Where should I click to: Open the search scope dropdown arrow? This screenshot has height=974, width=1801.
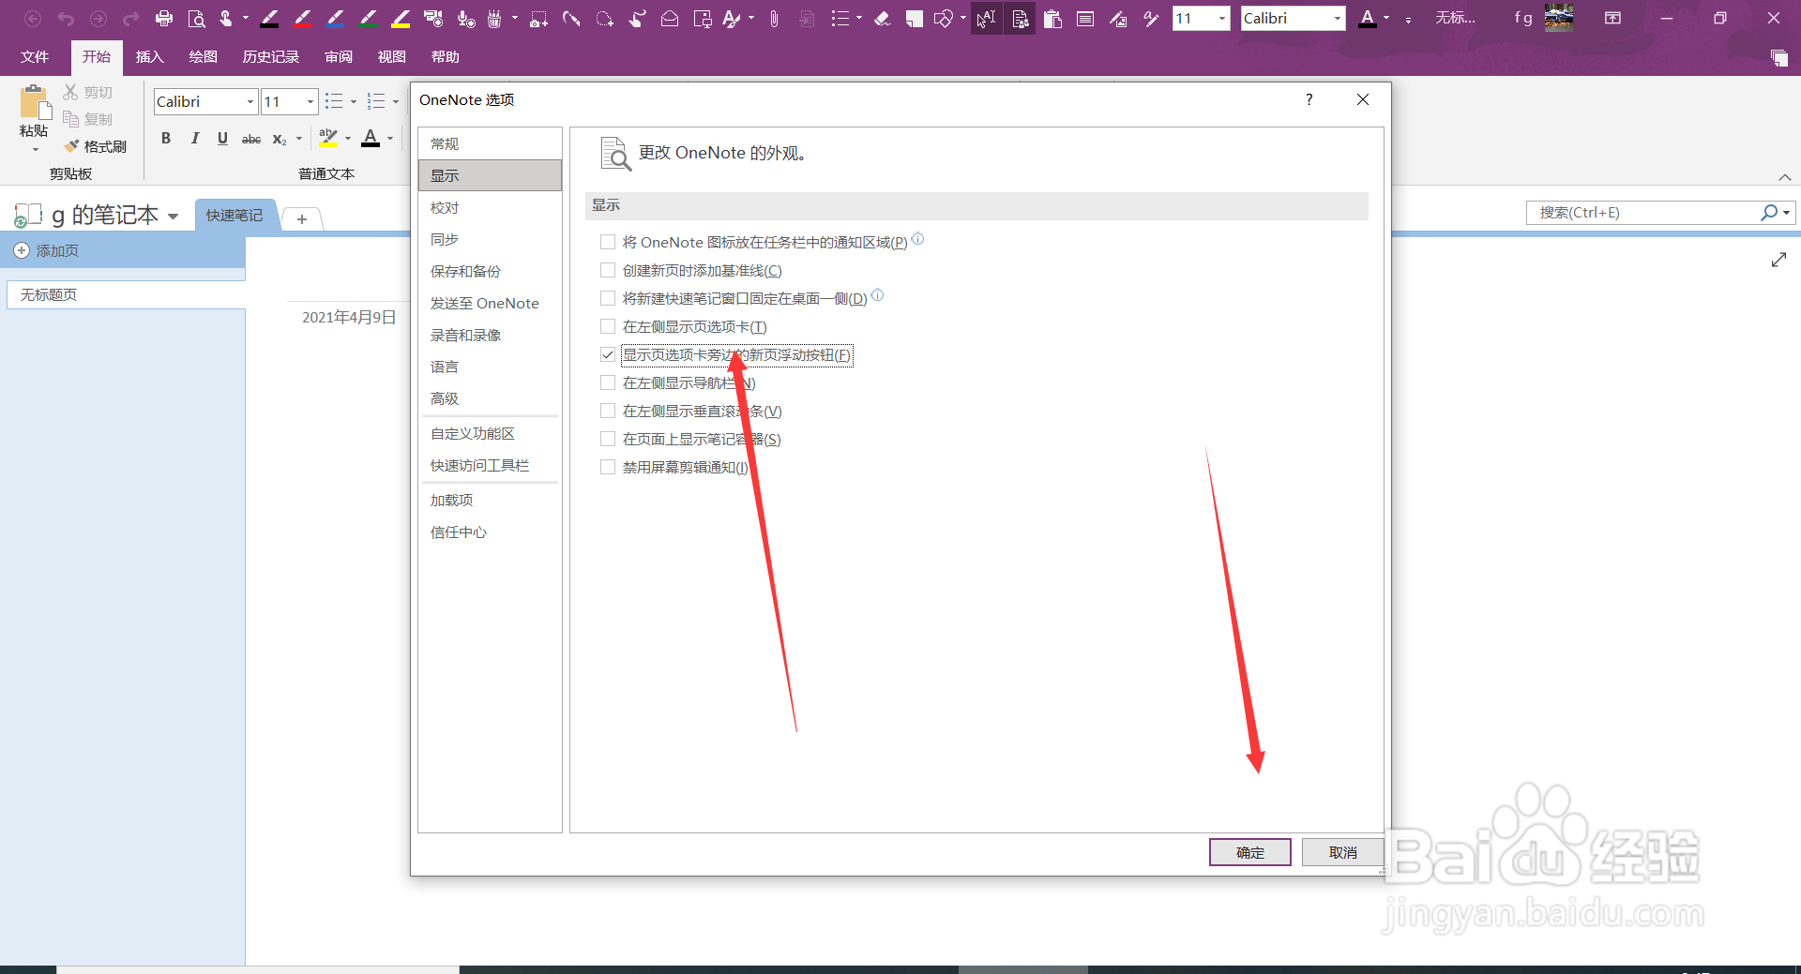1787,213
